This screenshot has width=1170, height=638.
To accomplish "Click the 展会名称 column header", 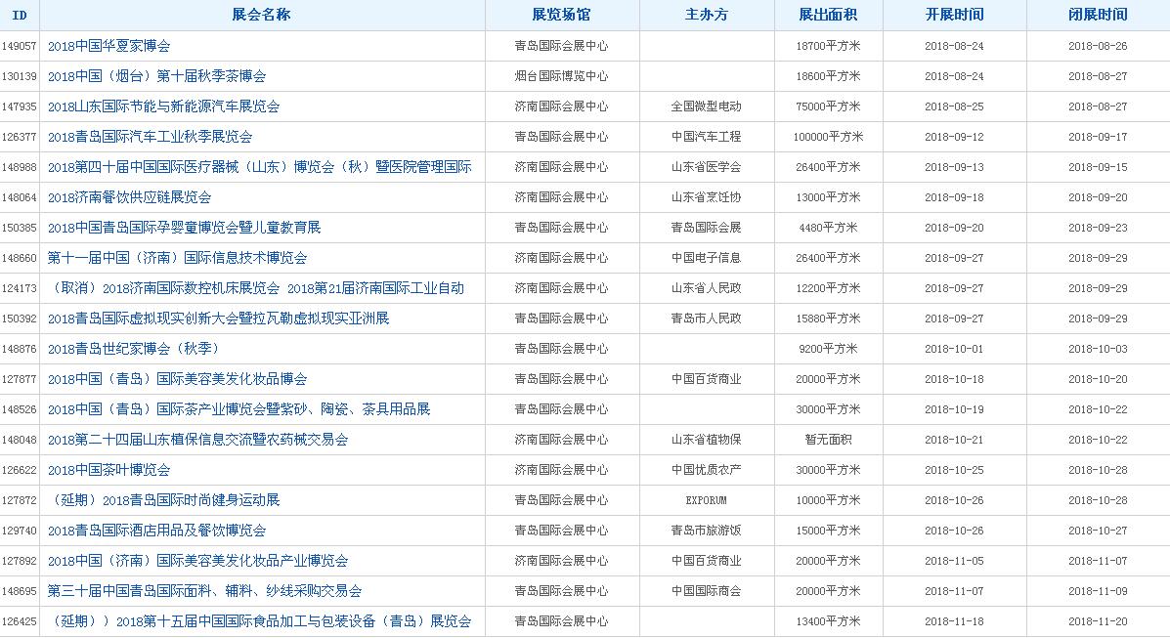I will 261,15.
